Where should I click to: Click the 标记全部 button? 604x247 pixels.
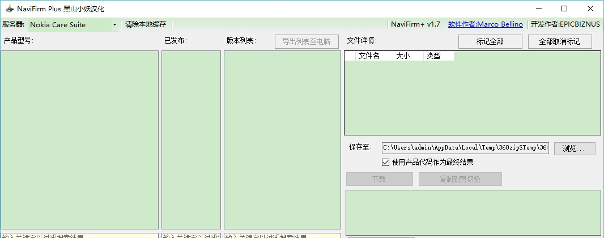coord(490,41)
